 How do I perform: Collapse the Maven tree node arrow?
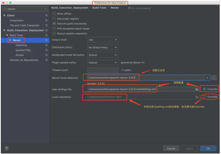(10, 40)
